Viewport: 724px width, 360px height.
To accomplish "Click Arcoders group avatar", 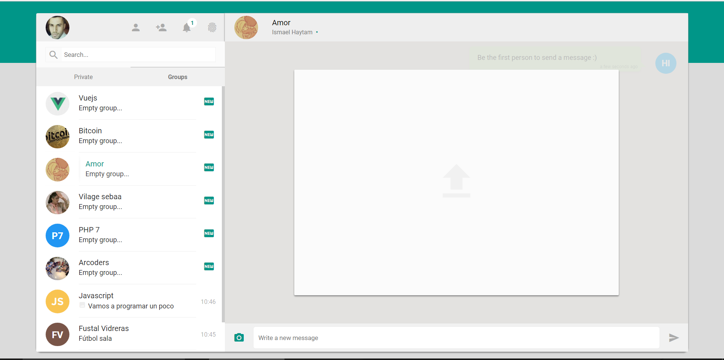I will [x=57, y=268].
